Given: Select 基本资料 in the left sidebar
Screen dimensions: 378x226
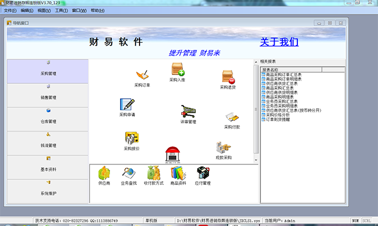Looking at the screenshot, I should [48, 167].
